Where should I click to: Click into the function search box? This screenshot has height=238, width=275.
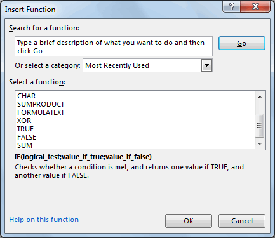pos(114,46)
